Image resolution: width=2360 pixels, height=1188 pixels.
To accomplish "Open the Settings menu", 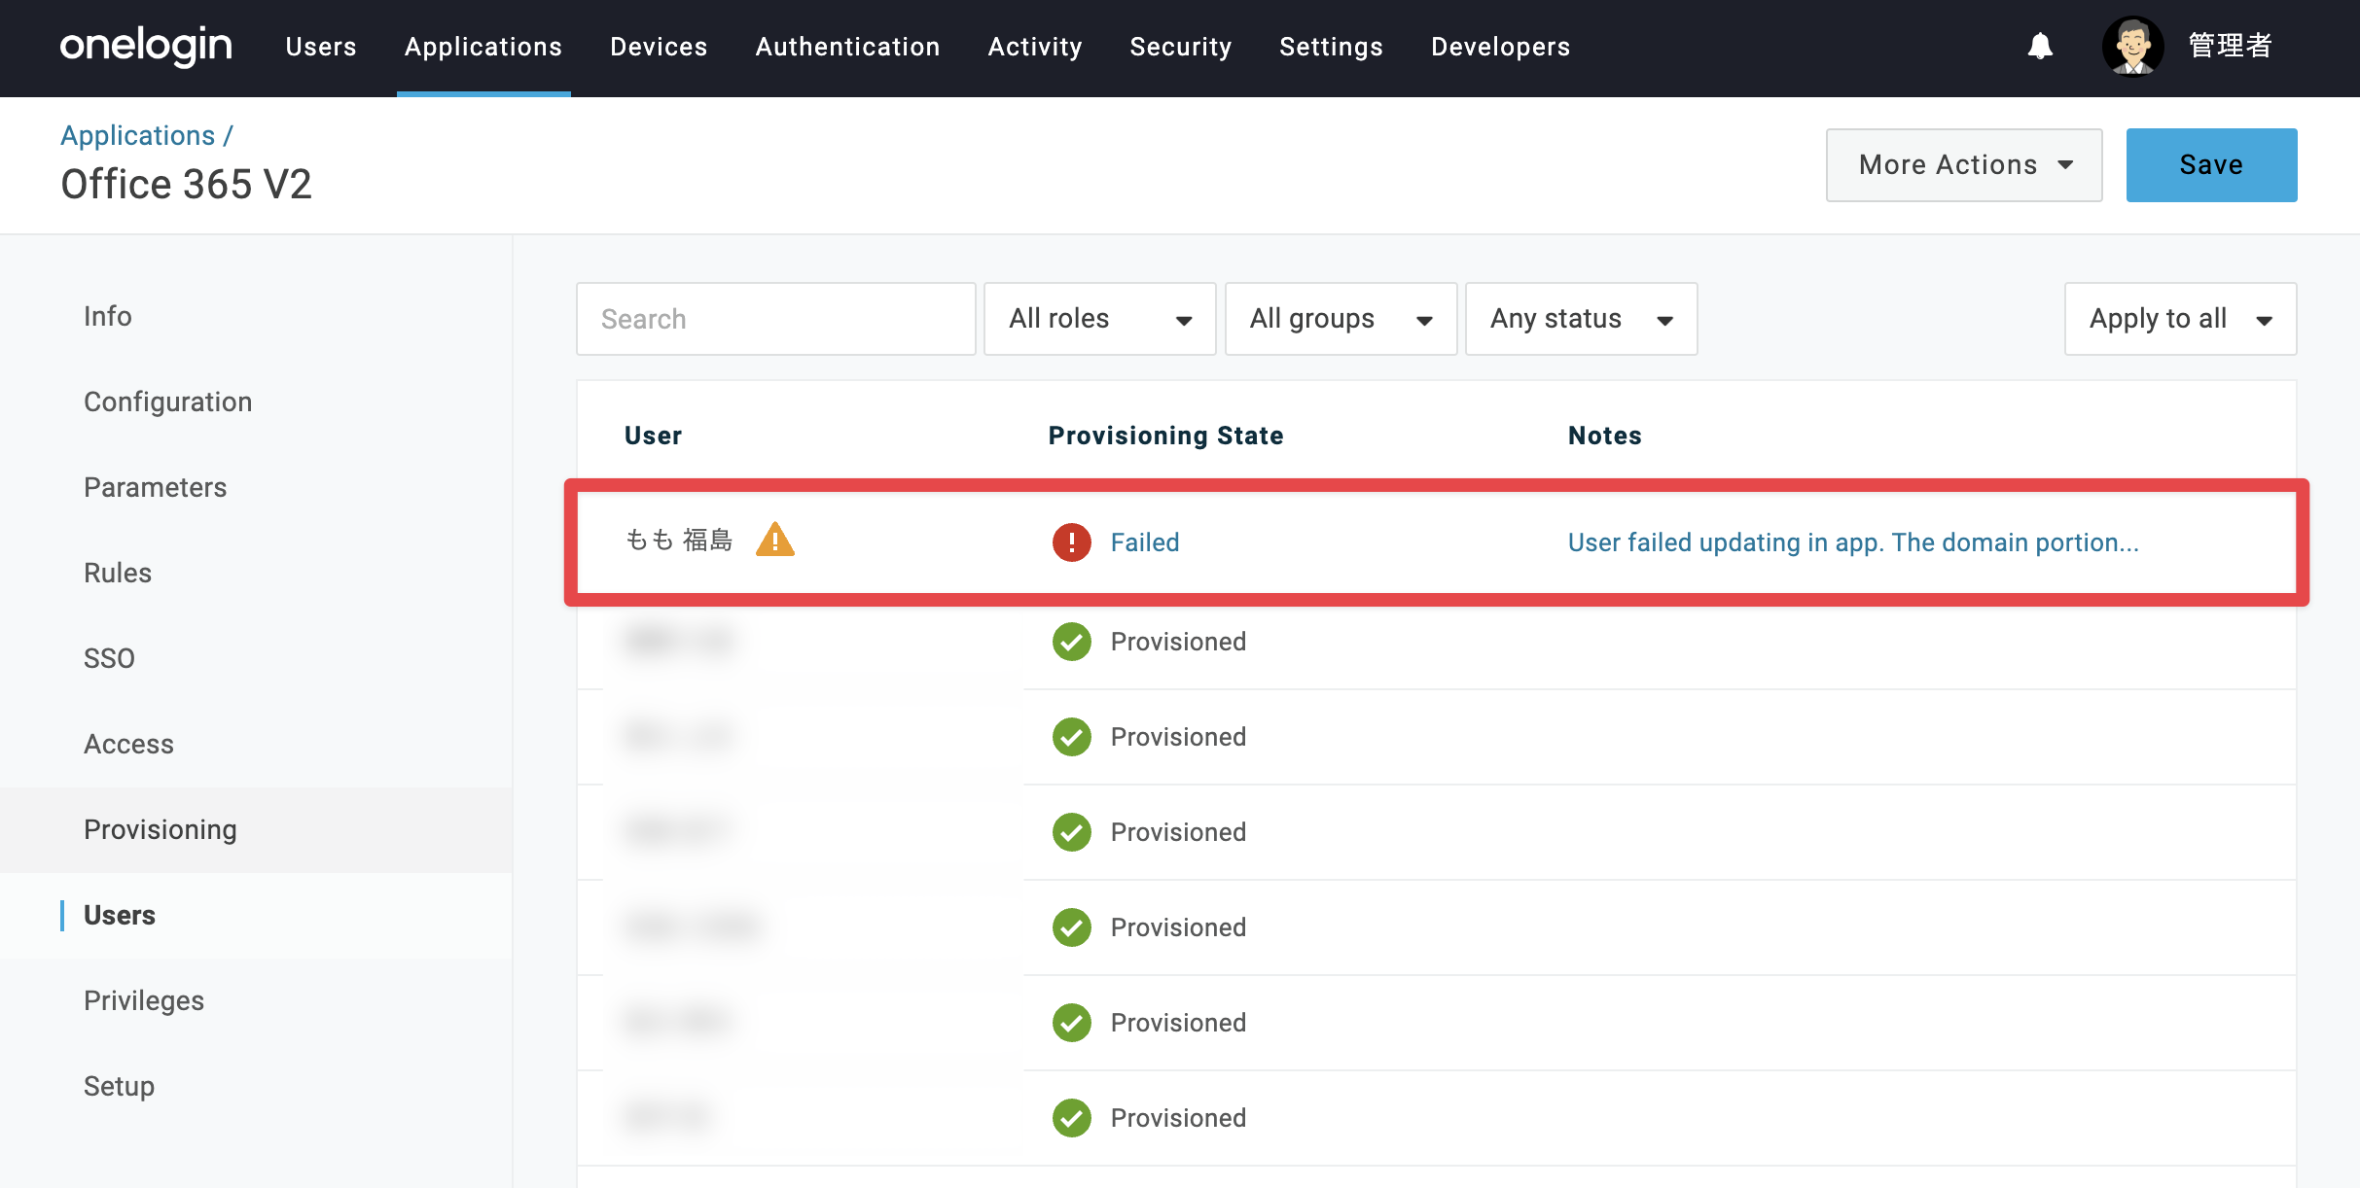I will pyautogui.click(x=1331, y=47).
